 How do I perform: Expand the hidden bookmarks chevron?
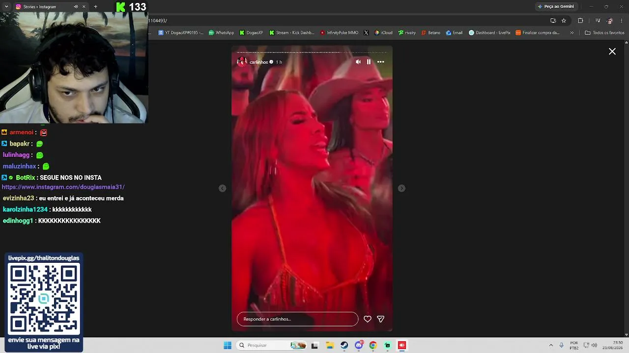[x=572, y=33]
